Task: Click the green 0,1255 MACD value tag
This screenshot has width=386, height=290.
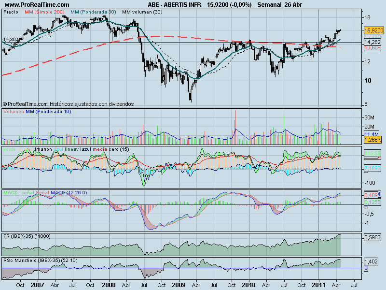Action: 372,202
